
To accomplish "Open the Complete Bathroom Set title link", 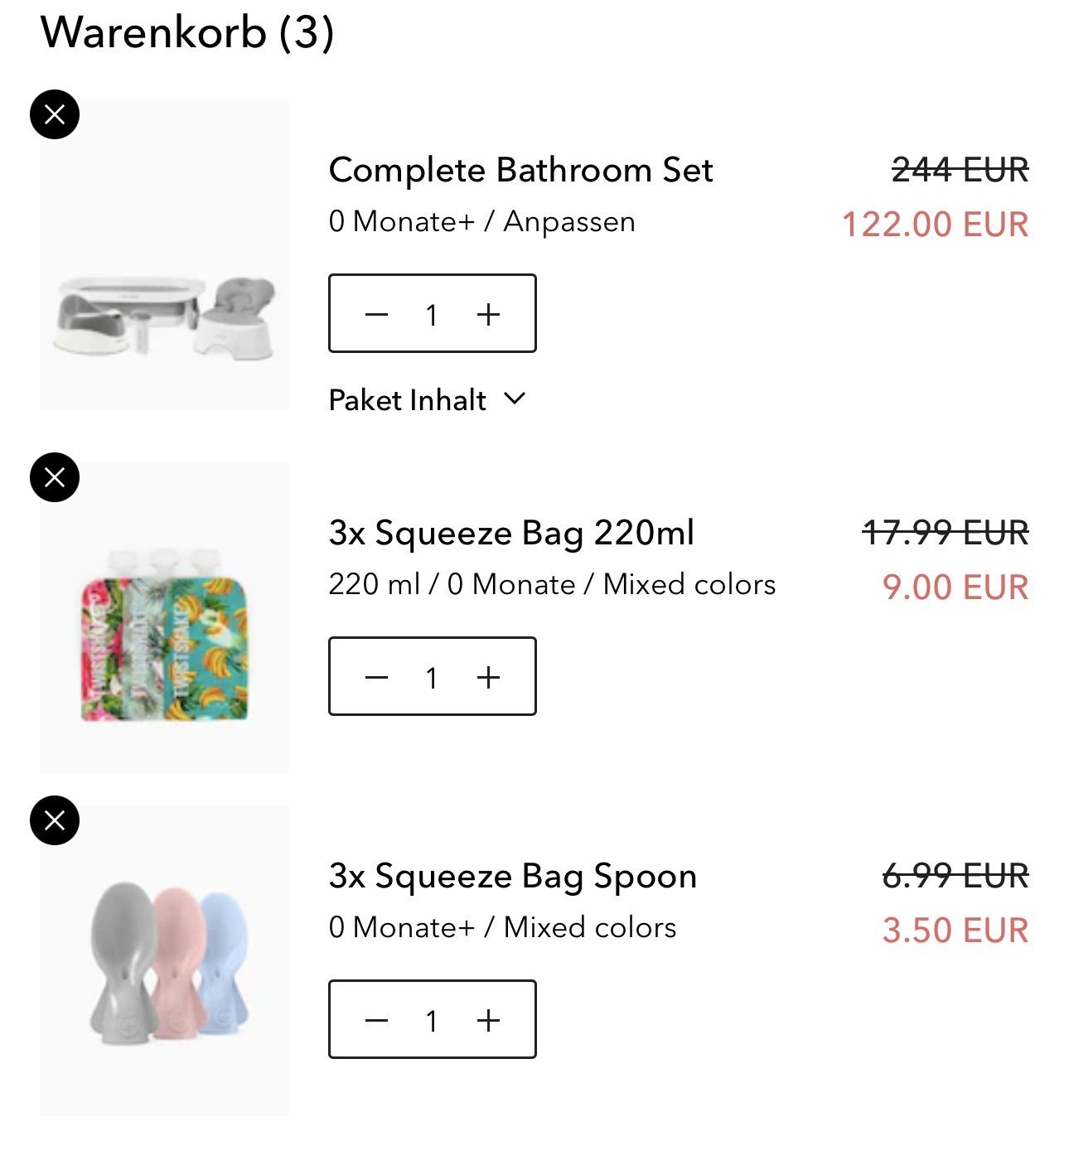I will (520, 170).
